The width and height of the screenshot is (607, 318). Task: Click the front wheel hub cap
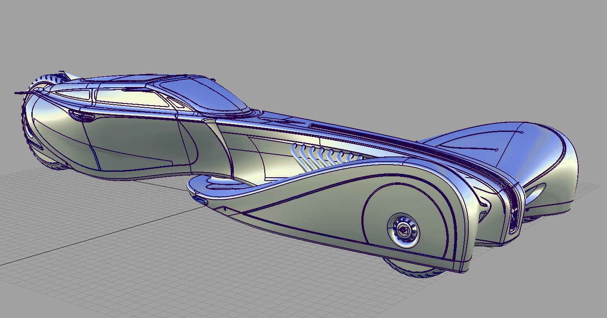[x=403, y=229]
